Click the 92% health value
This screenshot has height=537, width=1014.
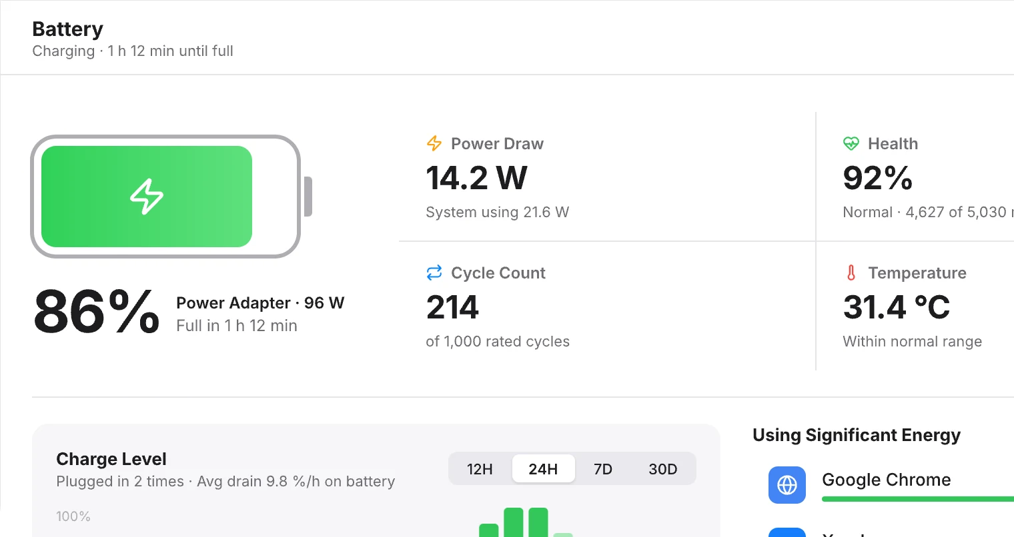pos(877,178)
